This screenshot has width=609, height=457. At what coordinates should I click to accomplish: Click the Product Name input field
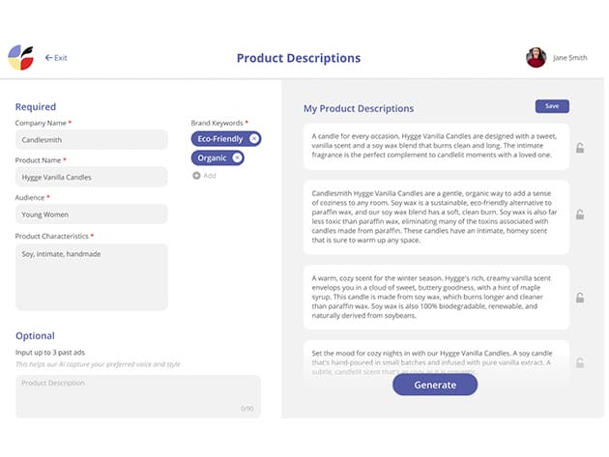click(92, 177)
